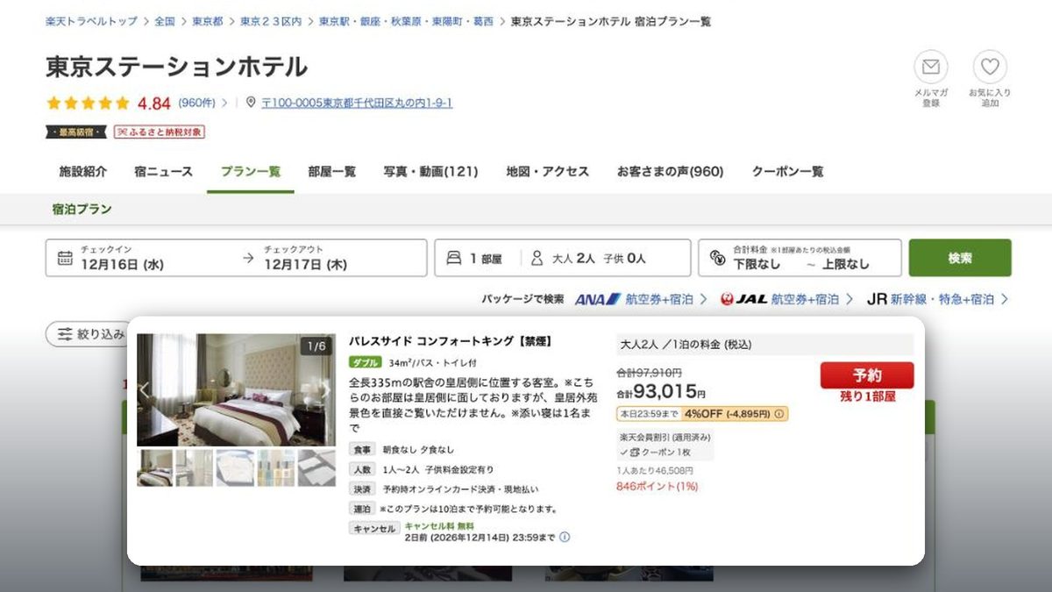The image size is (1052, 592).
Task: Click the arrow icon between check-in and check-out
Action: (248, 258)
